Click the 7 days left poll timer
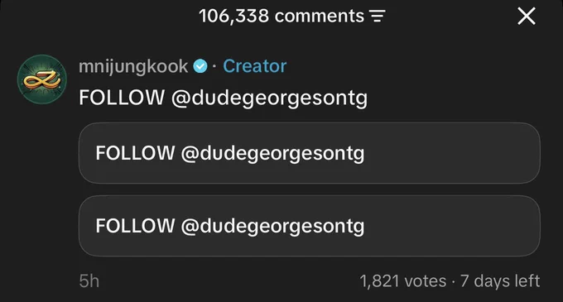Viewport: 563px width, 302px height. [500, 280]
